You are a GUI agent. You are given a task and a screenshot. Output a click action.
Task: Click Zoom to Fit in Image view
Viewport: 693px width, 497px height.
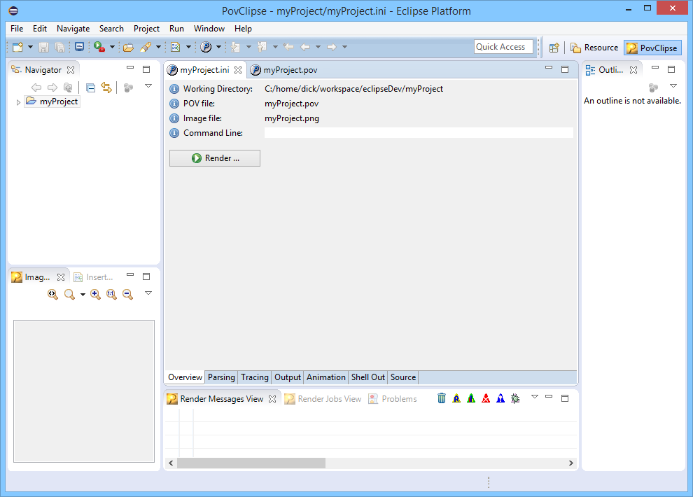click(52, 294)
